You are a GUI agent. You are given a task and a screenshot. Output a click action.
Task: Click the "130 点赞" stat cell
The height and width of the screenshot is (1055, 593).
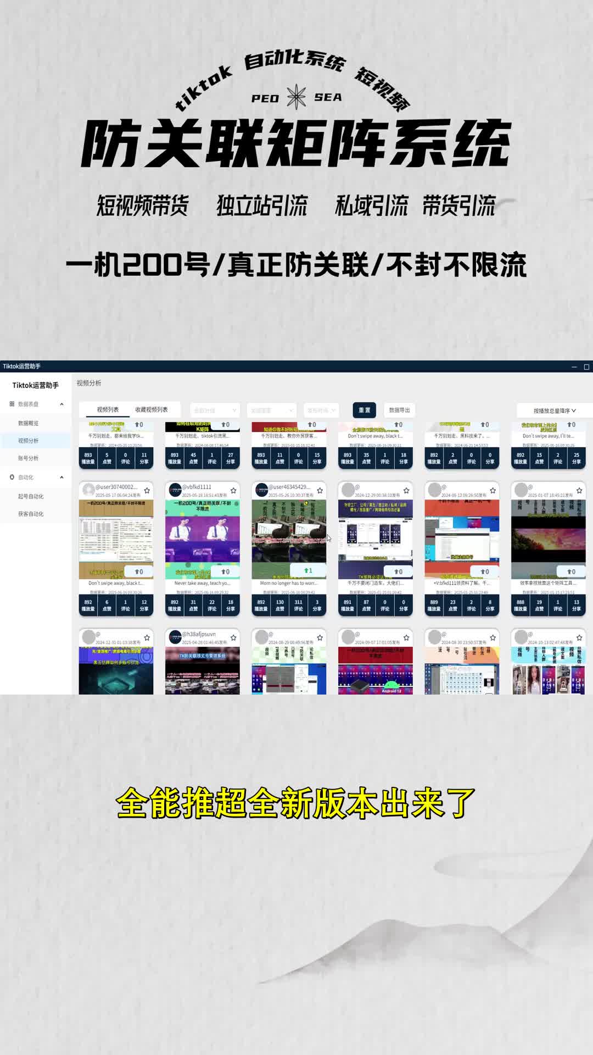[279, 605]
